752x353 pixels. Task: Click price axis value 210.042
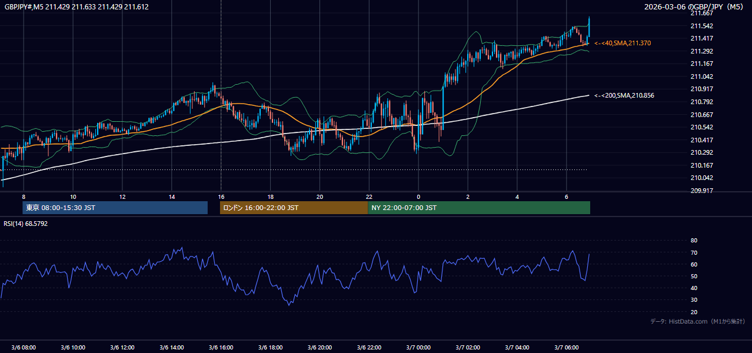point(701,178)
